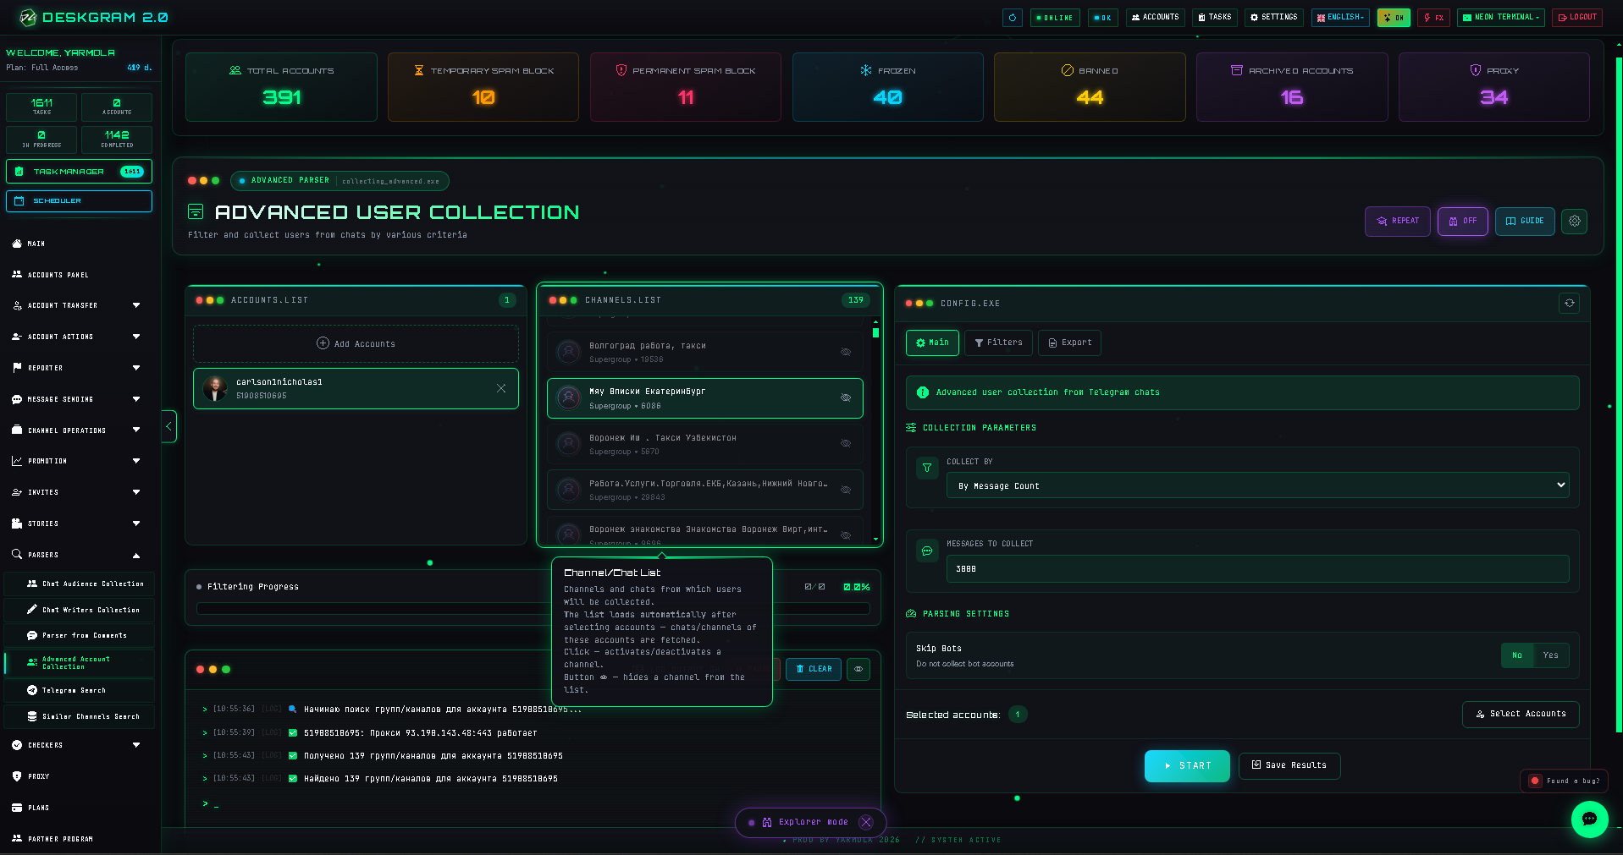Hide the Мяу Вписки Екатеринбург channel
The height and width of the screenshot is (855, 1623).
click(x=845, y=397)
